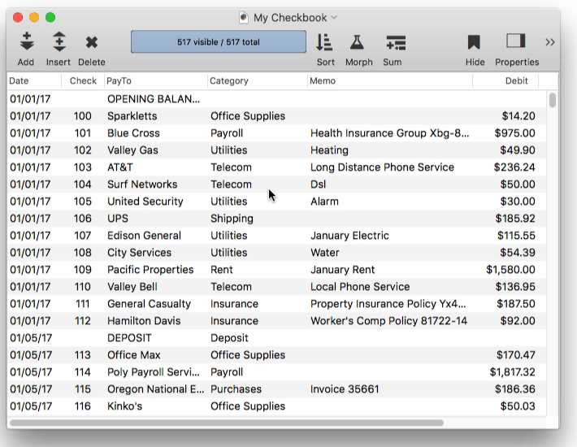
Task: Select the Office Max PayTo cell
Action: [x=133, y=354]
